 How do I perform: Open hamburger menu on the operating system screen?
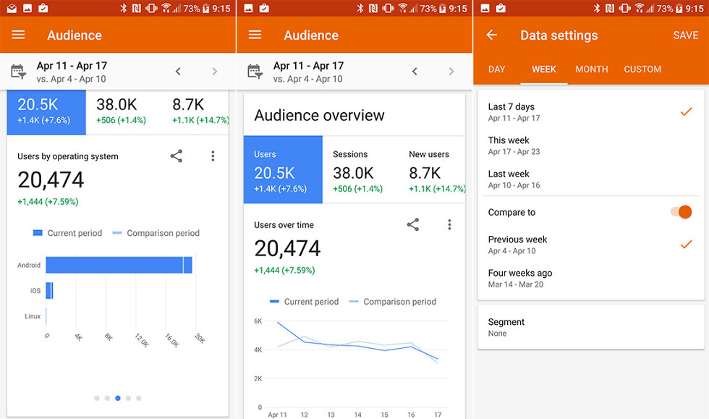[18, 35]
